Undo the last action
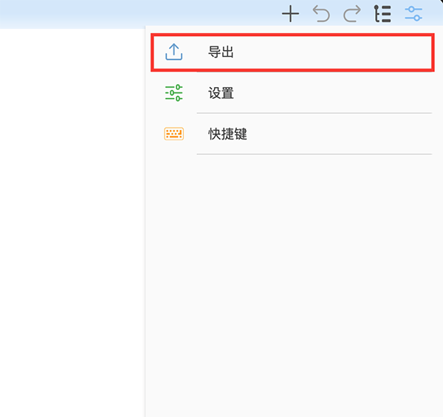The width and height of the screenshot is (443, 417). [321, 13]
